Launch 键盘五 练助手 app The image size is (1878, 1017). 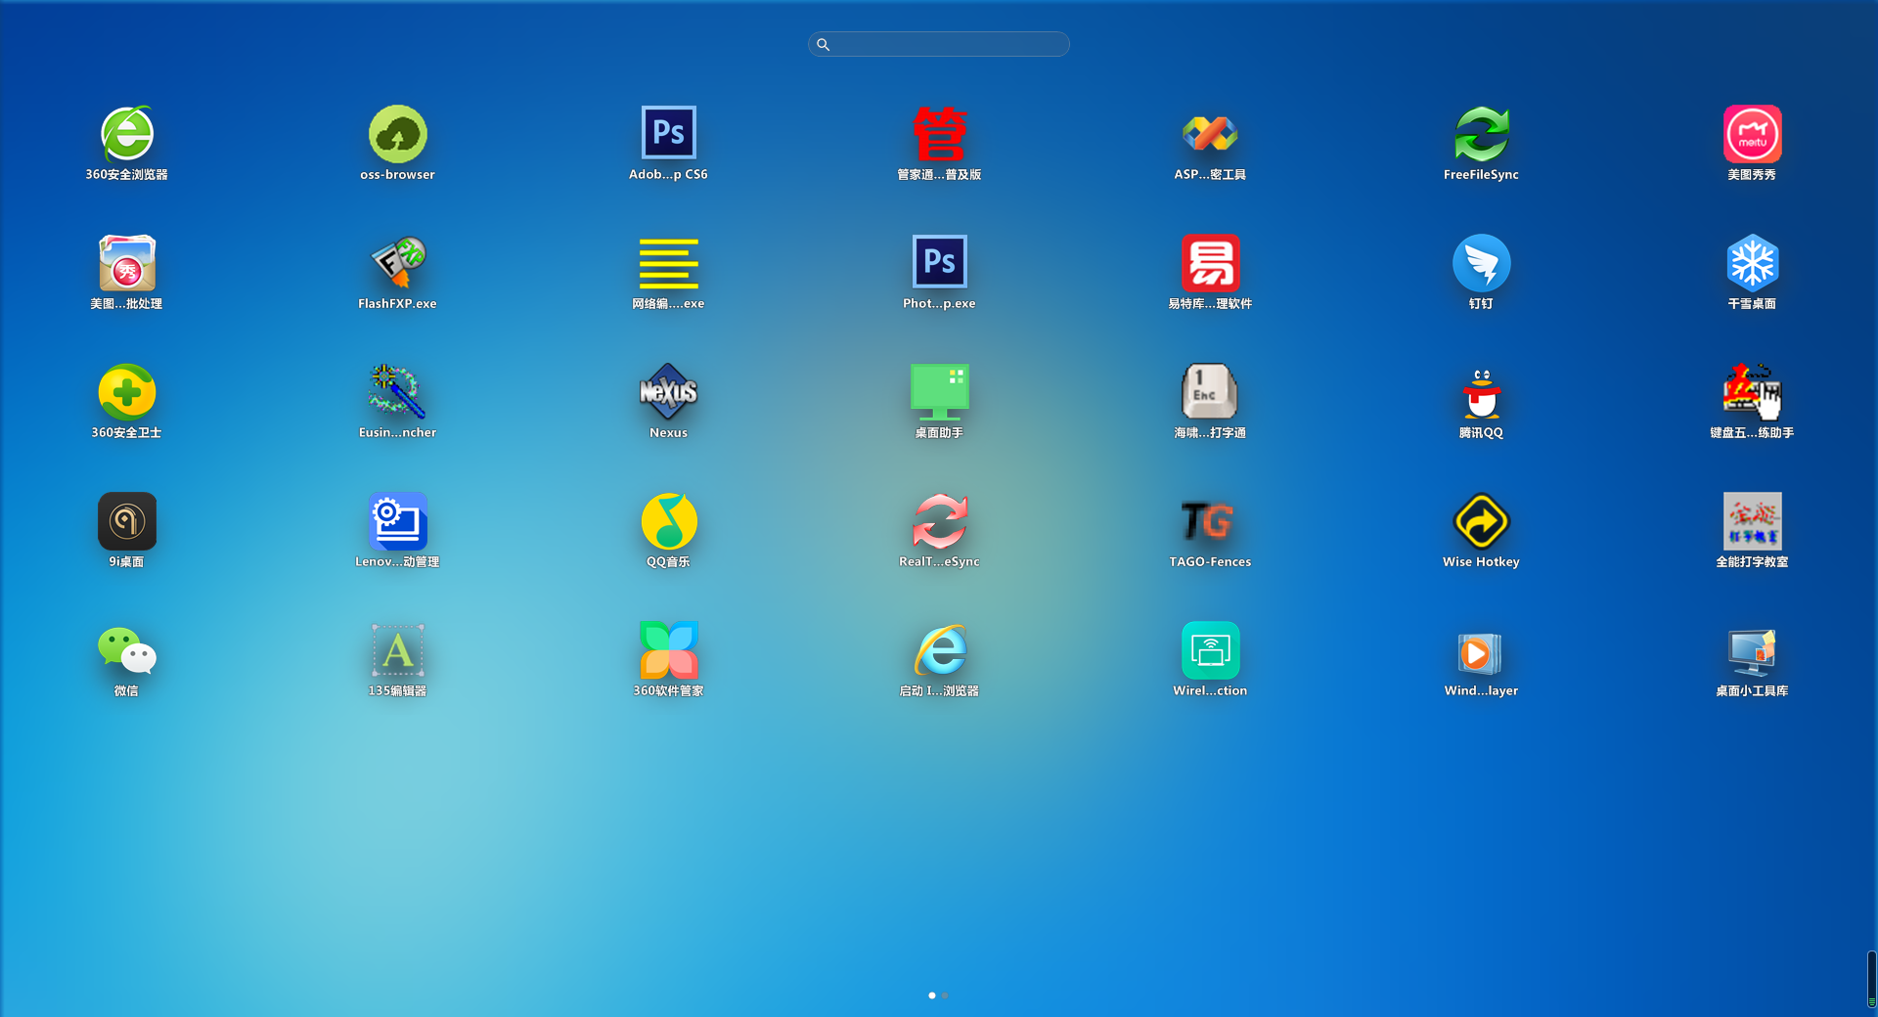(1753, 392)
